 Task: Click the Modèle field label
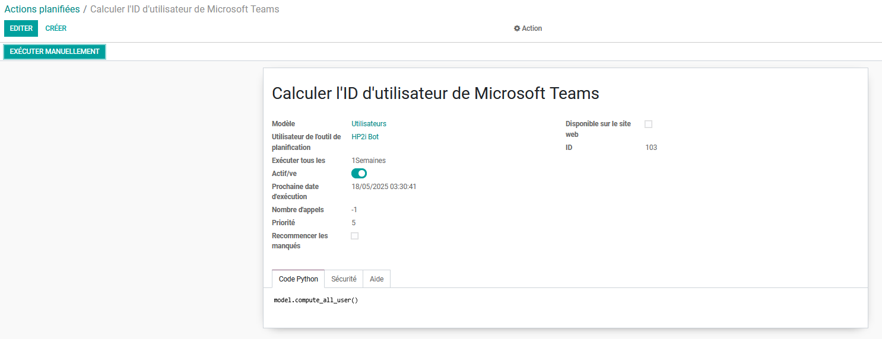[283, 124]
